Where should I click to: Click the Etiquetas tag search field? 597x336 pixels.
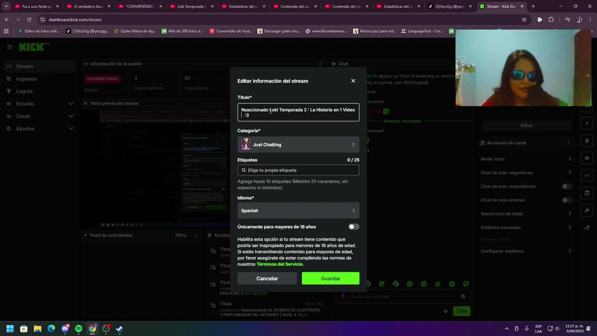tap(298, 170)
